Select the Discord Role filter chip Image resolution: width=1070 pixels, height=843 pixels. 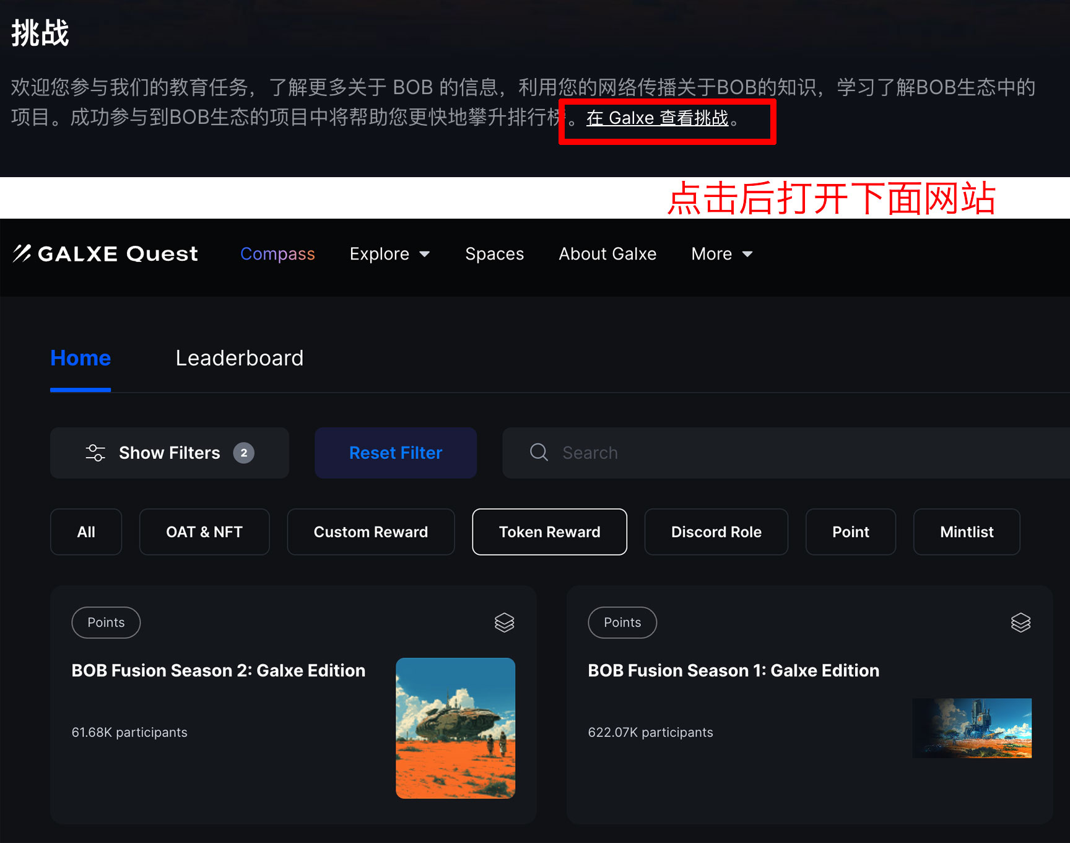point(716,532)
